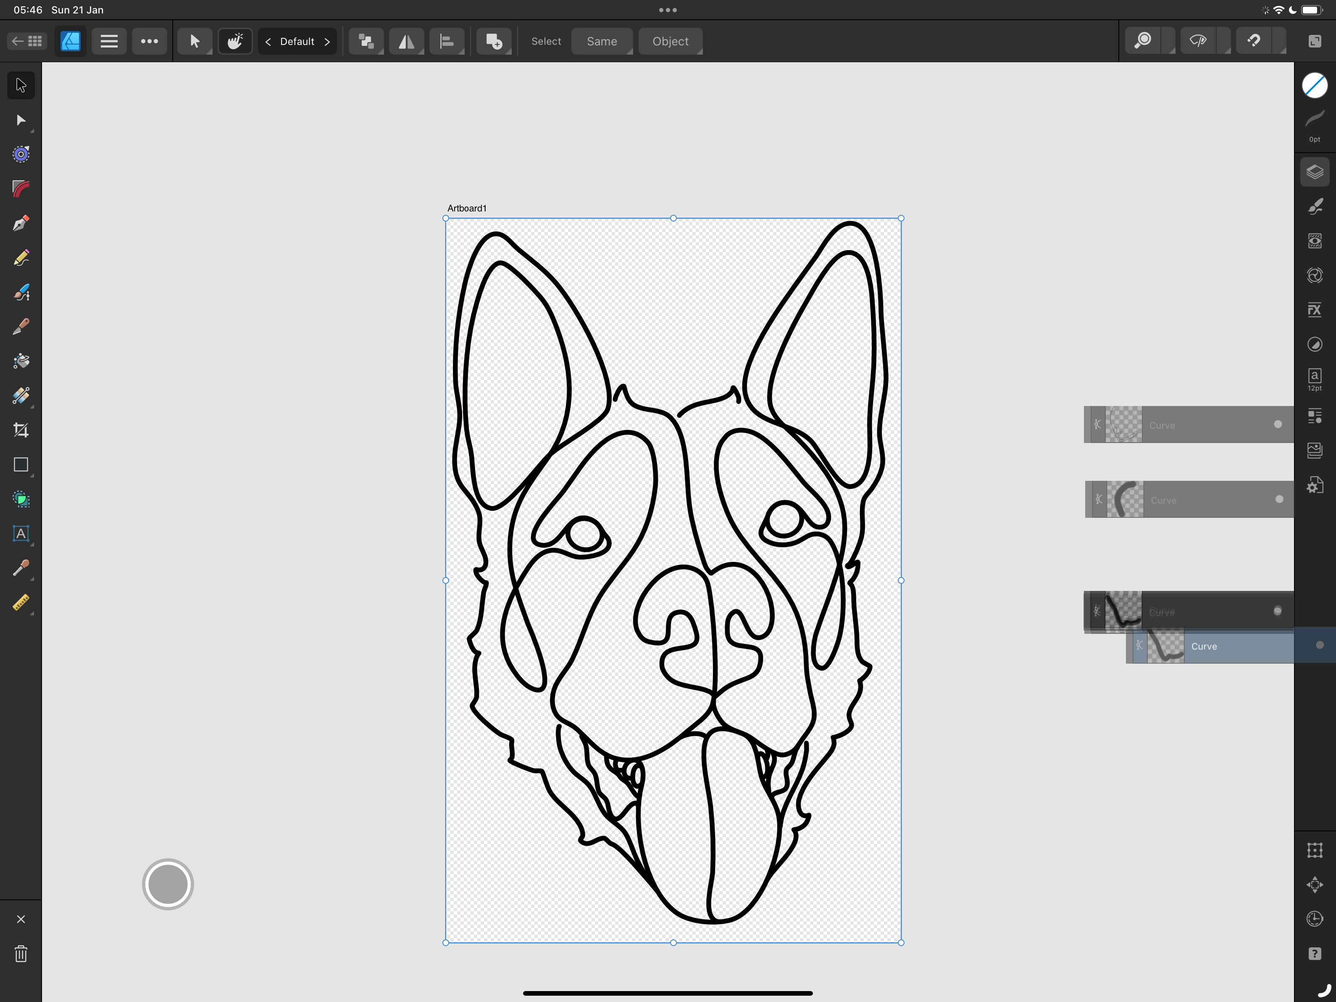Open the boolean add operation options
The height and width of the screenshot is (1002, 1336).
[494, 41]
